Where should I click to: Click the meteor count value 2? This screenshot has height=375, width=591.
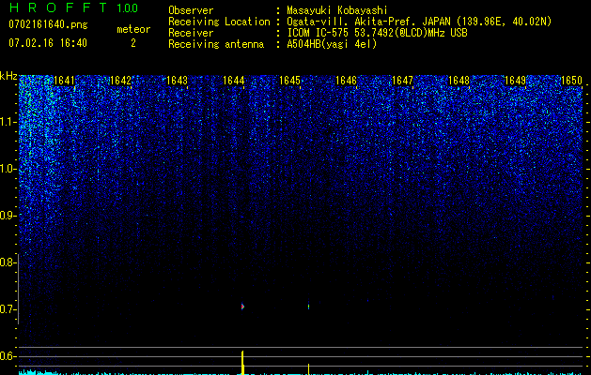point(133,43)
